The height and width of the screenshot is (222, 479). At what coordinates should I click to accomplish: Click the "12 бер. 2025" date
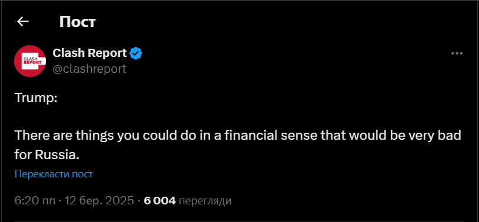click(99, 201)
